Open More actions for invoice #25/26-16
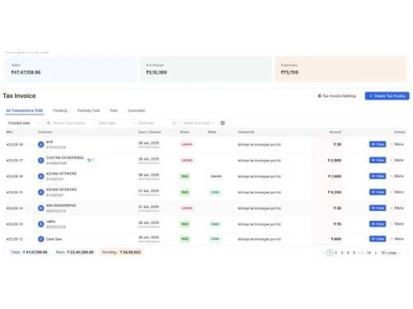Image resolution: width=413 pixels, height=309 pixels. click(x=397, y=176)
